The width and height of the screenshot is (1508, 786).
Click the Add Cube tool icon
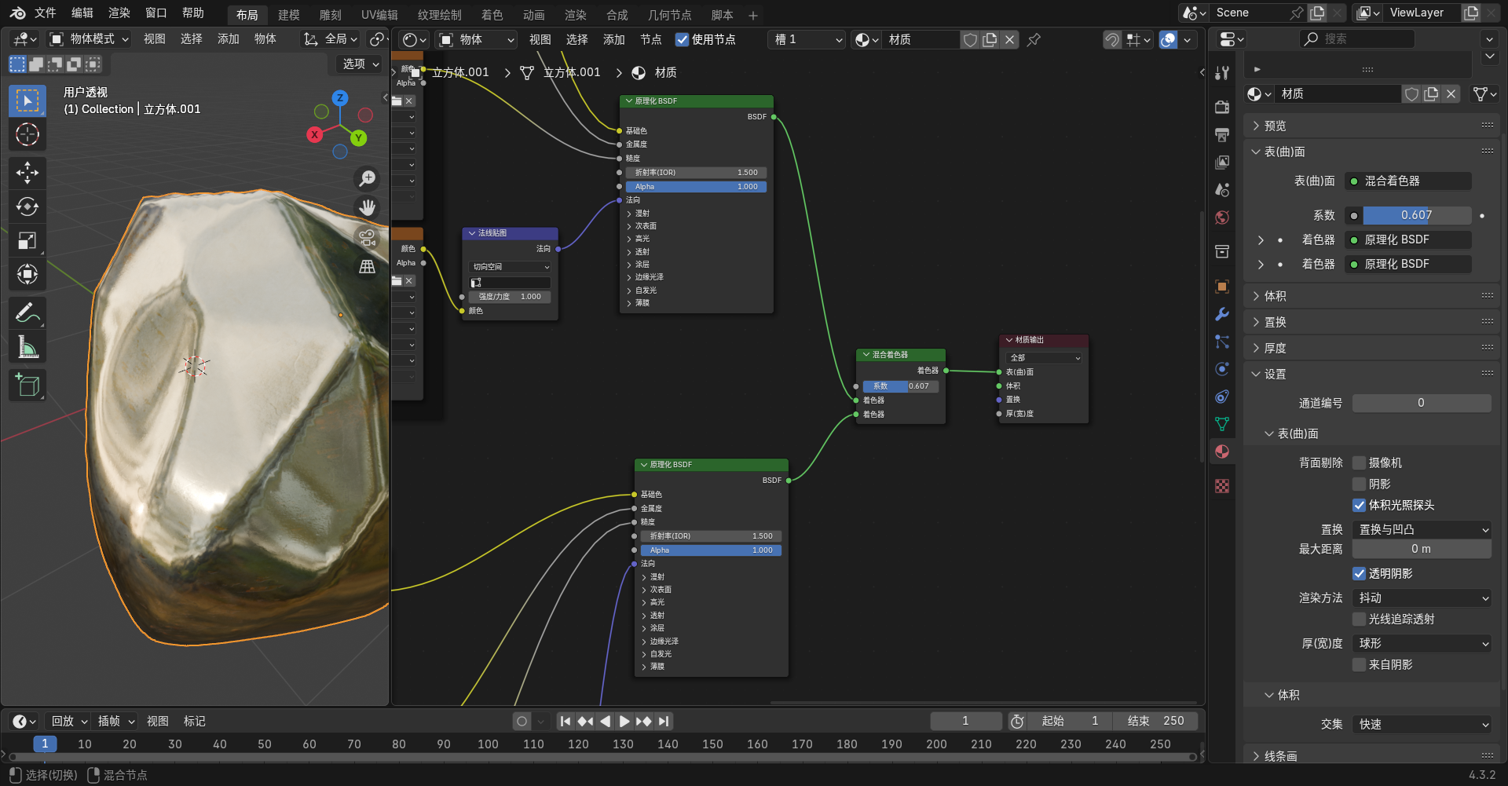[27, 385]
